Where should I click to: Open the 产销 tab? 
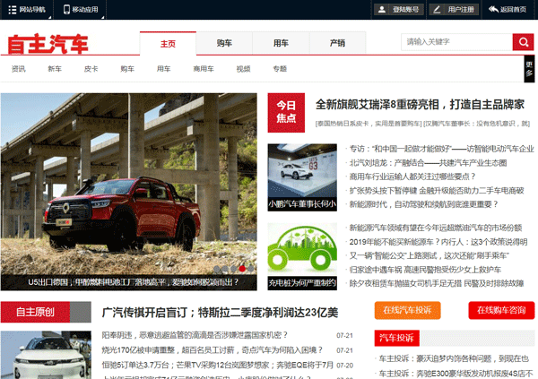(x=337, y=43)
